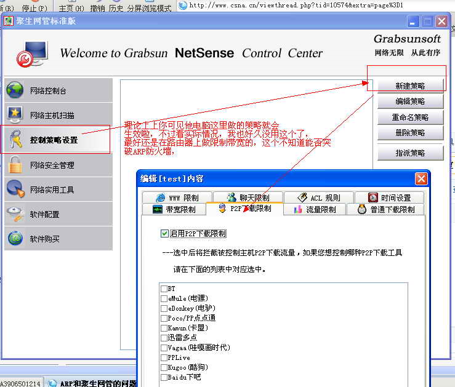Open ARP和聚生网管的问题 taskbar window

click(92, 383)
